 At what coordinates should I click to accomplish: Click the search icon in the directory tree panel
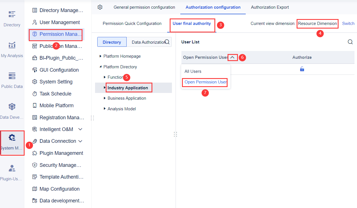pyautogui.click(x=167, y=41)
